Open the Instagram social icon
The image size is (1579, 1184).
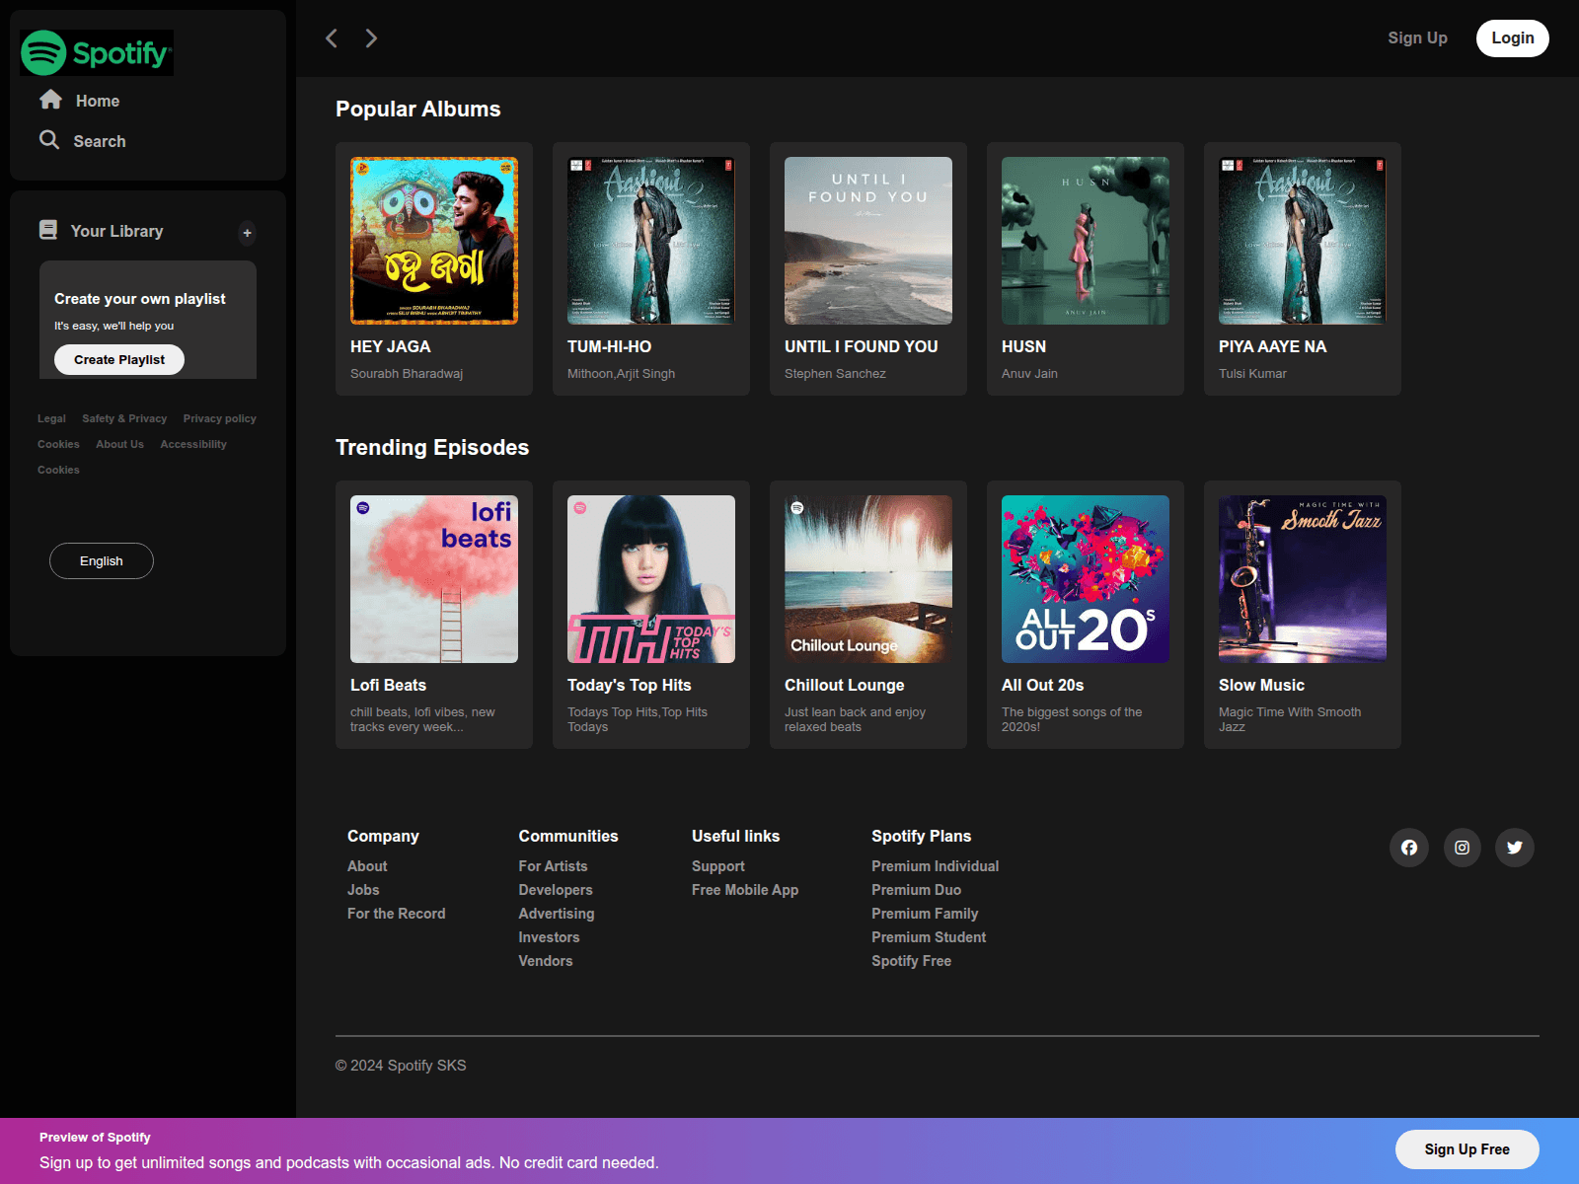[1463, 848]
